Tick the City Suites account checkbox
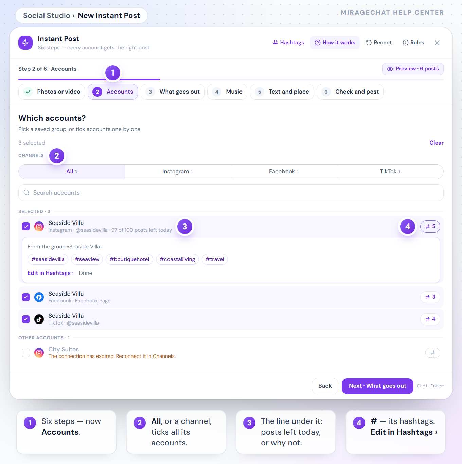The image size is (462, 464). 26,353
